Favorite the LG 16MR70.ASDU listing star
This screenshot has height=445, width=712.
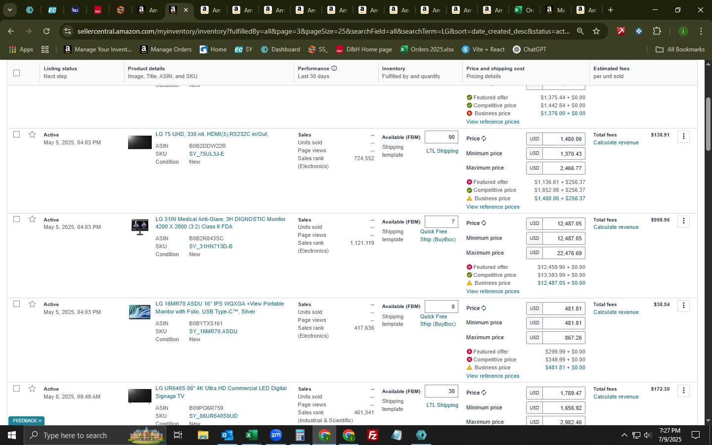(32, 304)
